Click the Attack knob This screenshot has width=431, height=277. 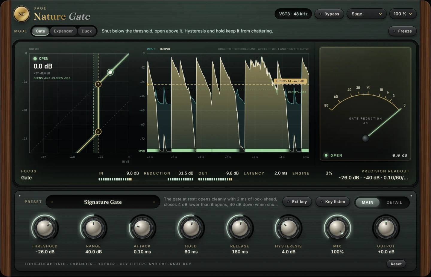coord(142,228)
